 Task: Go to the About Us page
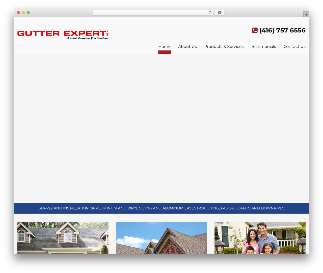click(x=187, y=46)
